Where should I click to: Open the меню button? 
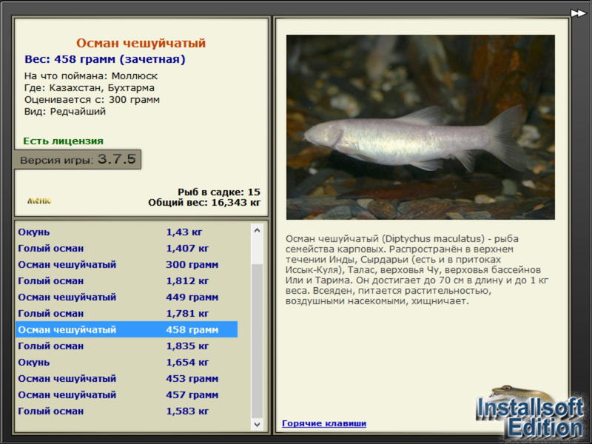(x=39, y=201)
